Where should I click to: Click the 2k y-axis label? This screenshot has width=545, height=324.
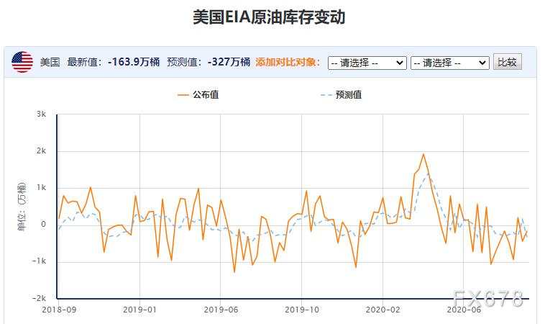click(41, 151)
